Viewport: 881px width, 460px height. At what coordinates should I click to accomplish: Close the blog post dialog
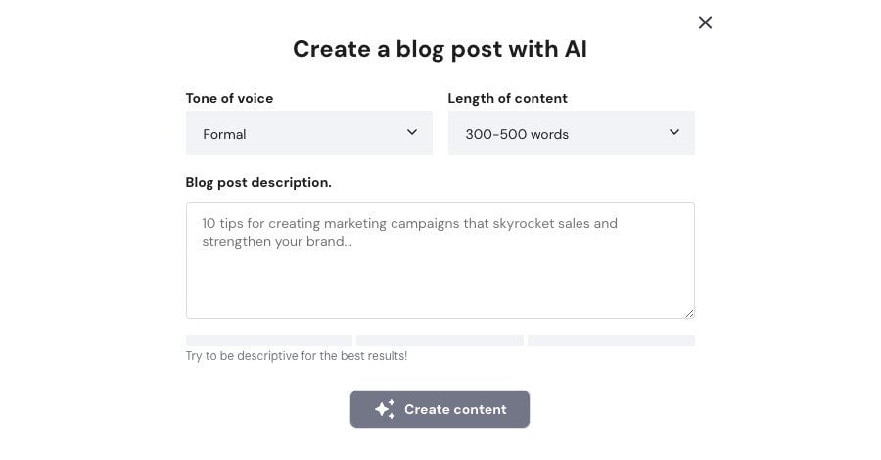point(705,23)
